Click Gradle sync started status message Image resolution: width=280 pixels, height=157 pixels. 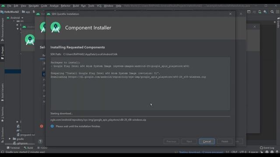click(x=25, y=152)
